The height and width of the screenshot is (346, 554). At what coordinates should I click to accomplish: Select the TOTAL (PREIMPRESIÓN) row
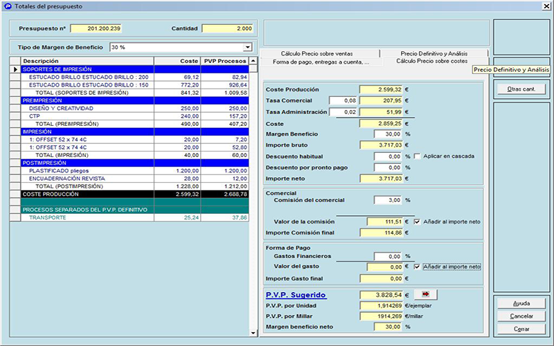[129, 124]
